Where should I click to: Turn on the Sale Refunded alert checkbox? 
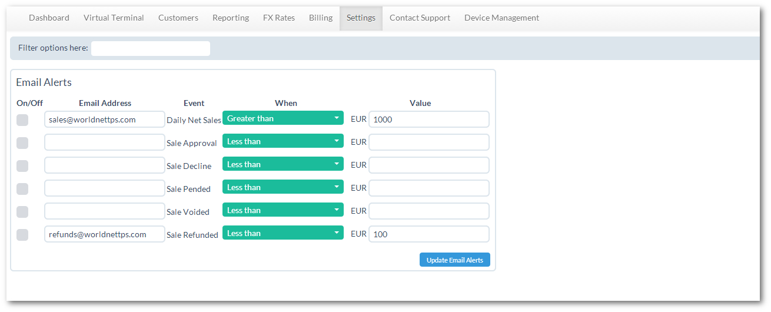coord(22,235)
